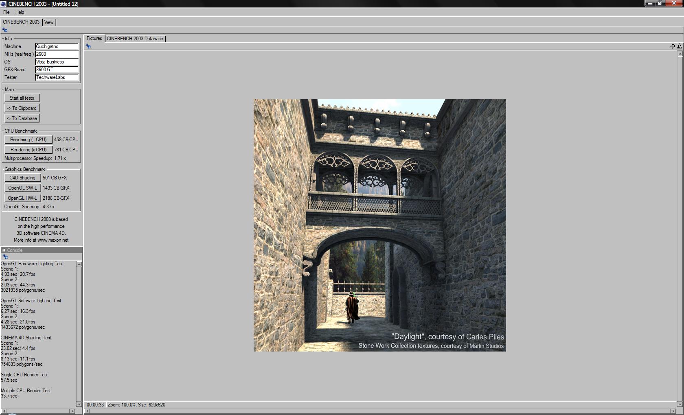Image resolution: width=684 pixels, height=415 pixels.
Task: Click the '1433672 polygons/sec' console line
Action: [x=23, y=327]
